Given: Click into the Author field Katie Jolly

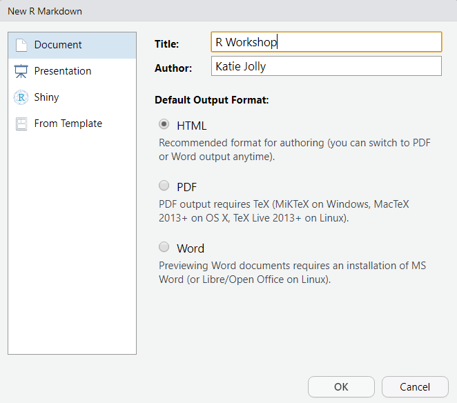Looking at the screenshot, I should click(327, 66).
